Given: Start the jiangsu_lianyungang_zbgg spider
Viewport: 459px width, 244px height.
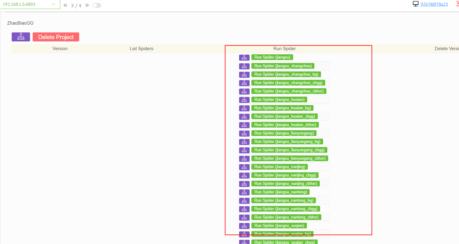Looking at the screenshot, I should click(x=289, y=150).
